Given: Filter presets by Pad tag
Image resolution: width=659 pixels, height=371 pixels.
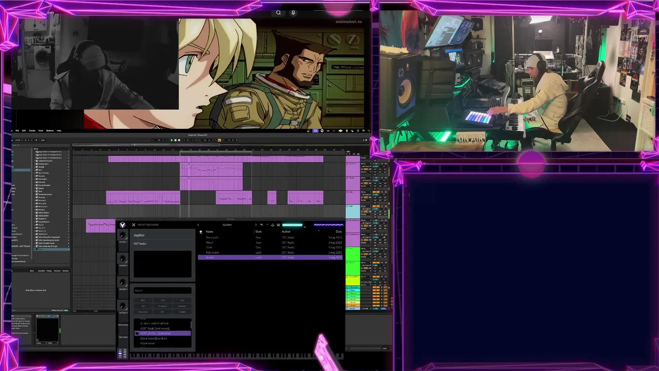Looking at the screenshot, I should click(143, 306).
